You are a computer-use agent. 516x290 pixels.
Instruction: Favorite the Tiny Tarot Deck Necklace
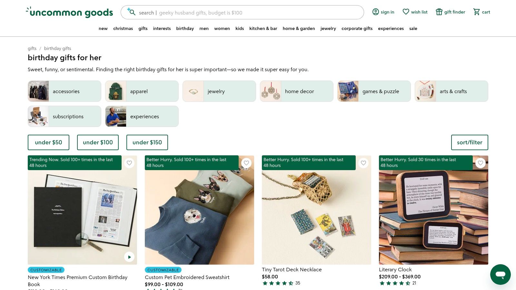pyautogui.click(x=363, y=163)
